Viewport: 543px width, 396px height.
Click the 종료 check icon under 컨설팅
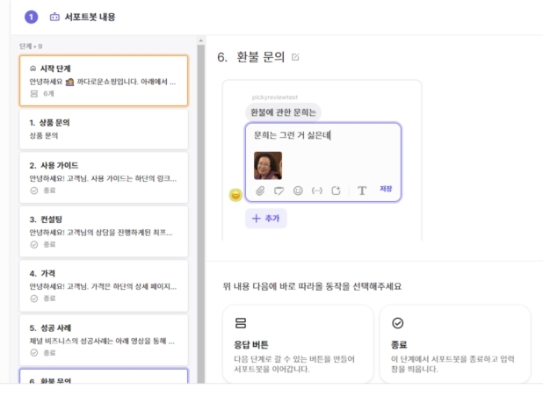[34, 244]
